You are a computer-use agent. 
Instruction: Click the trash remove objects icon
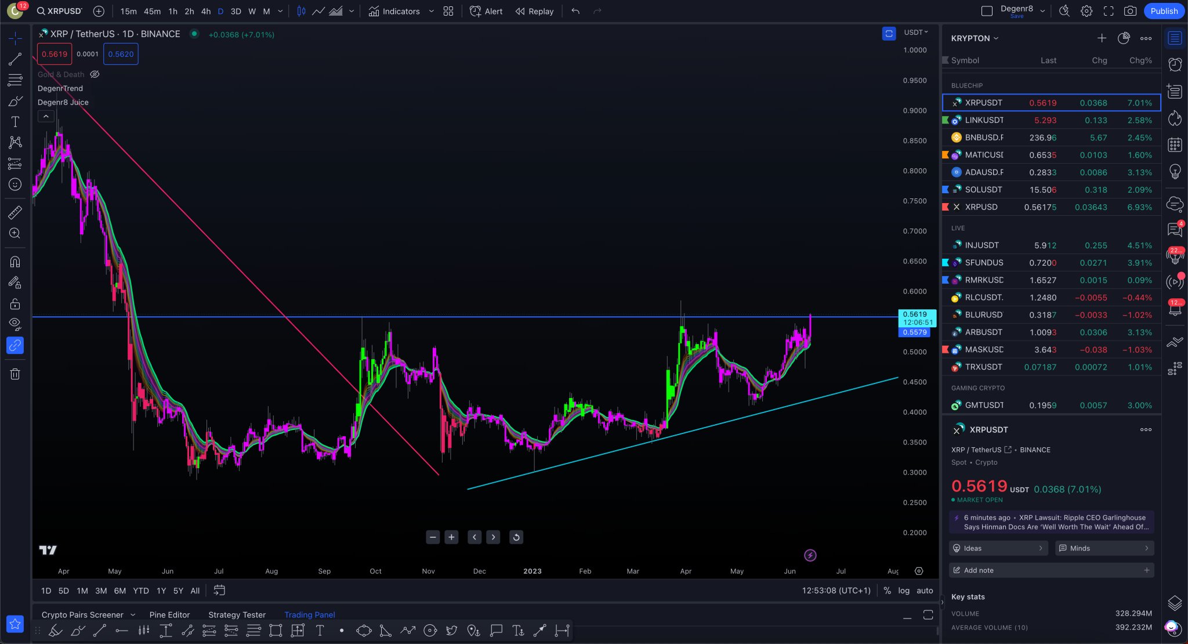point(15,374)
